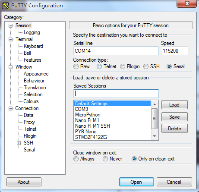Click the sessions list scrollbar thumb
The height and width of the screenshot is (192, 199).
pos(155,119)
